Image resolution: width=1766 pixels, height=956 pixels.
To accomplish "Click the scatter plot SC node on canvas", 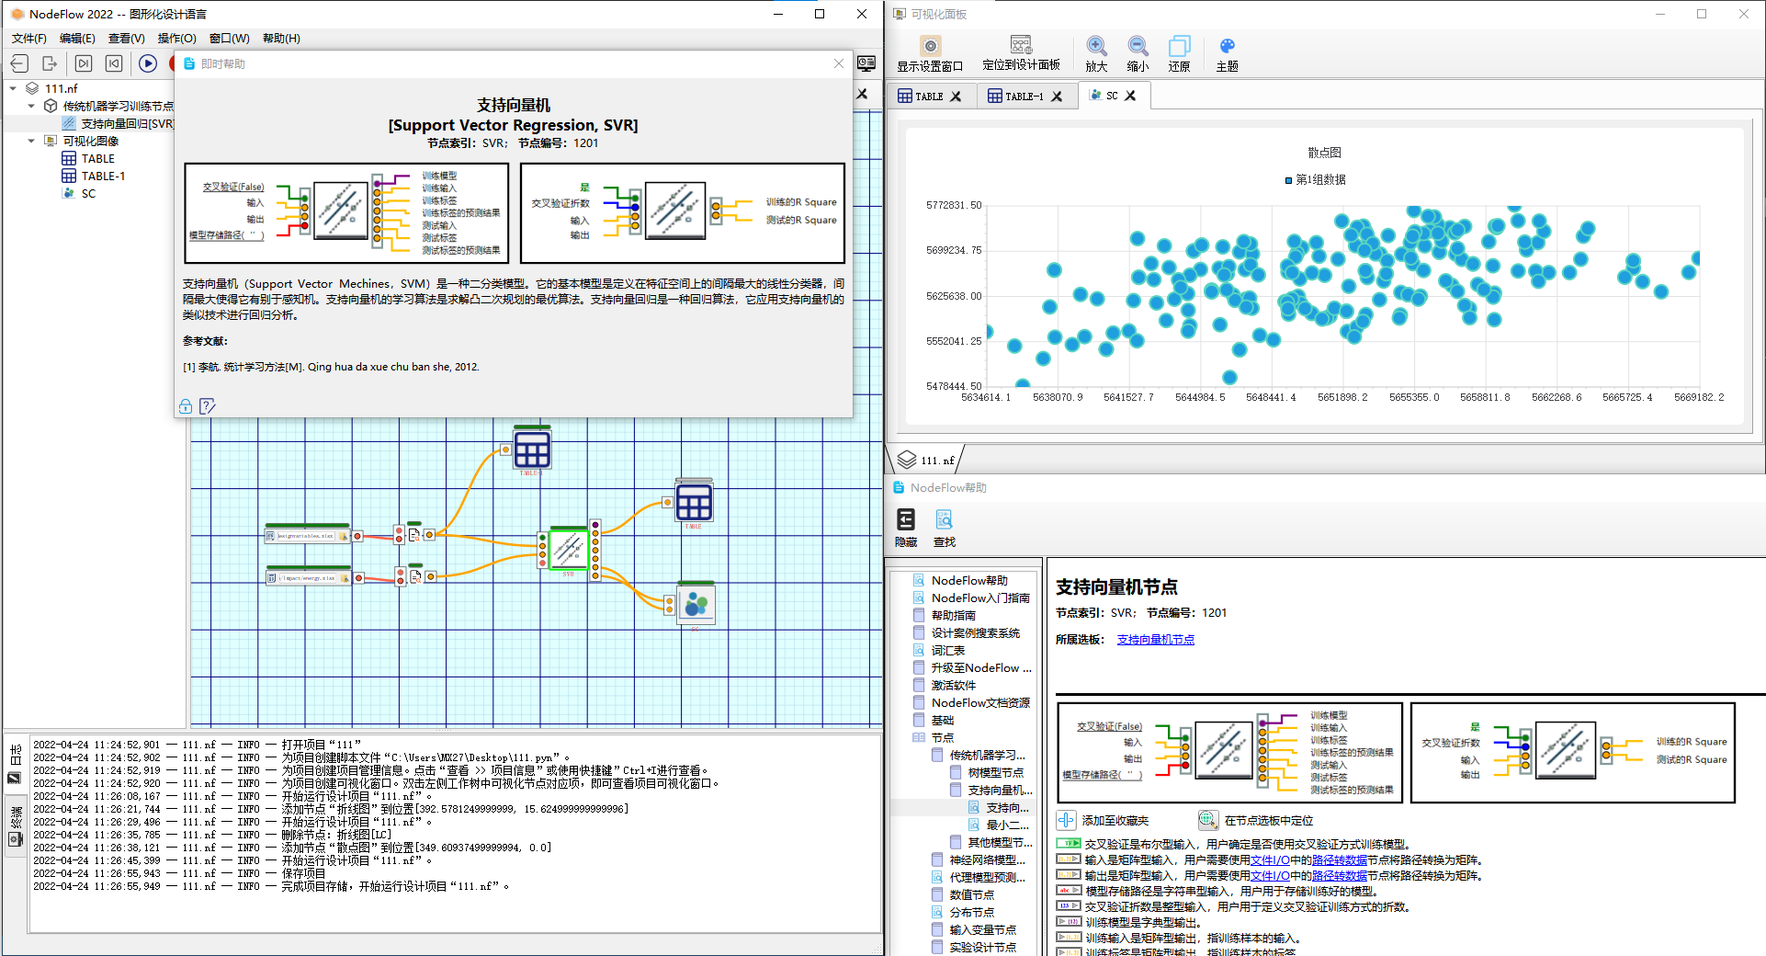I will (x=696, y=604).
